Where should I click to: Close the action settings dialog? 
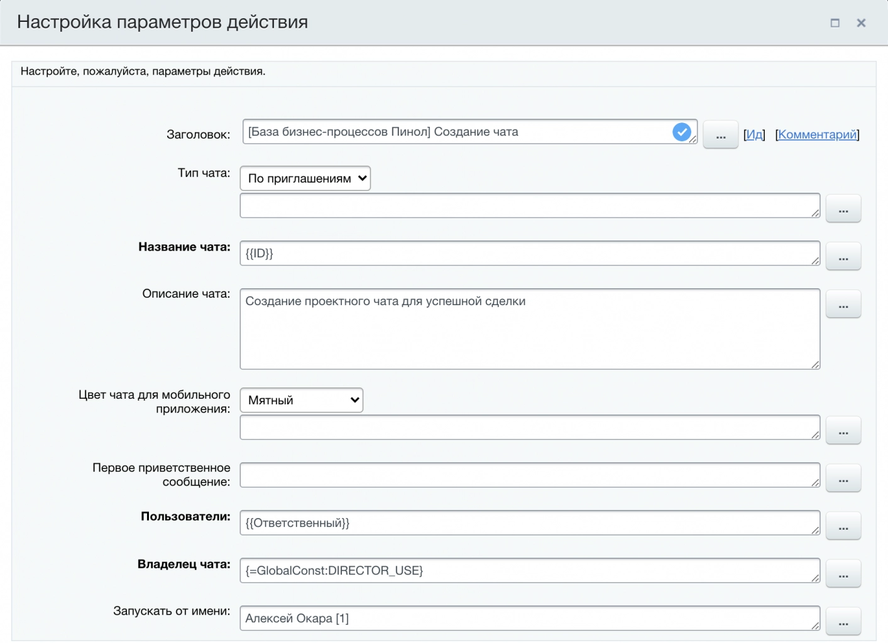(x=860, y=23)
